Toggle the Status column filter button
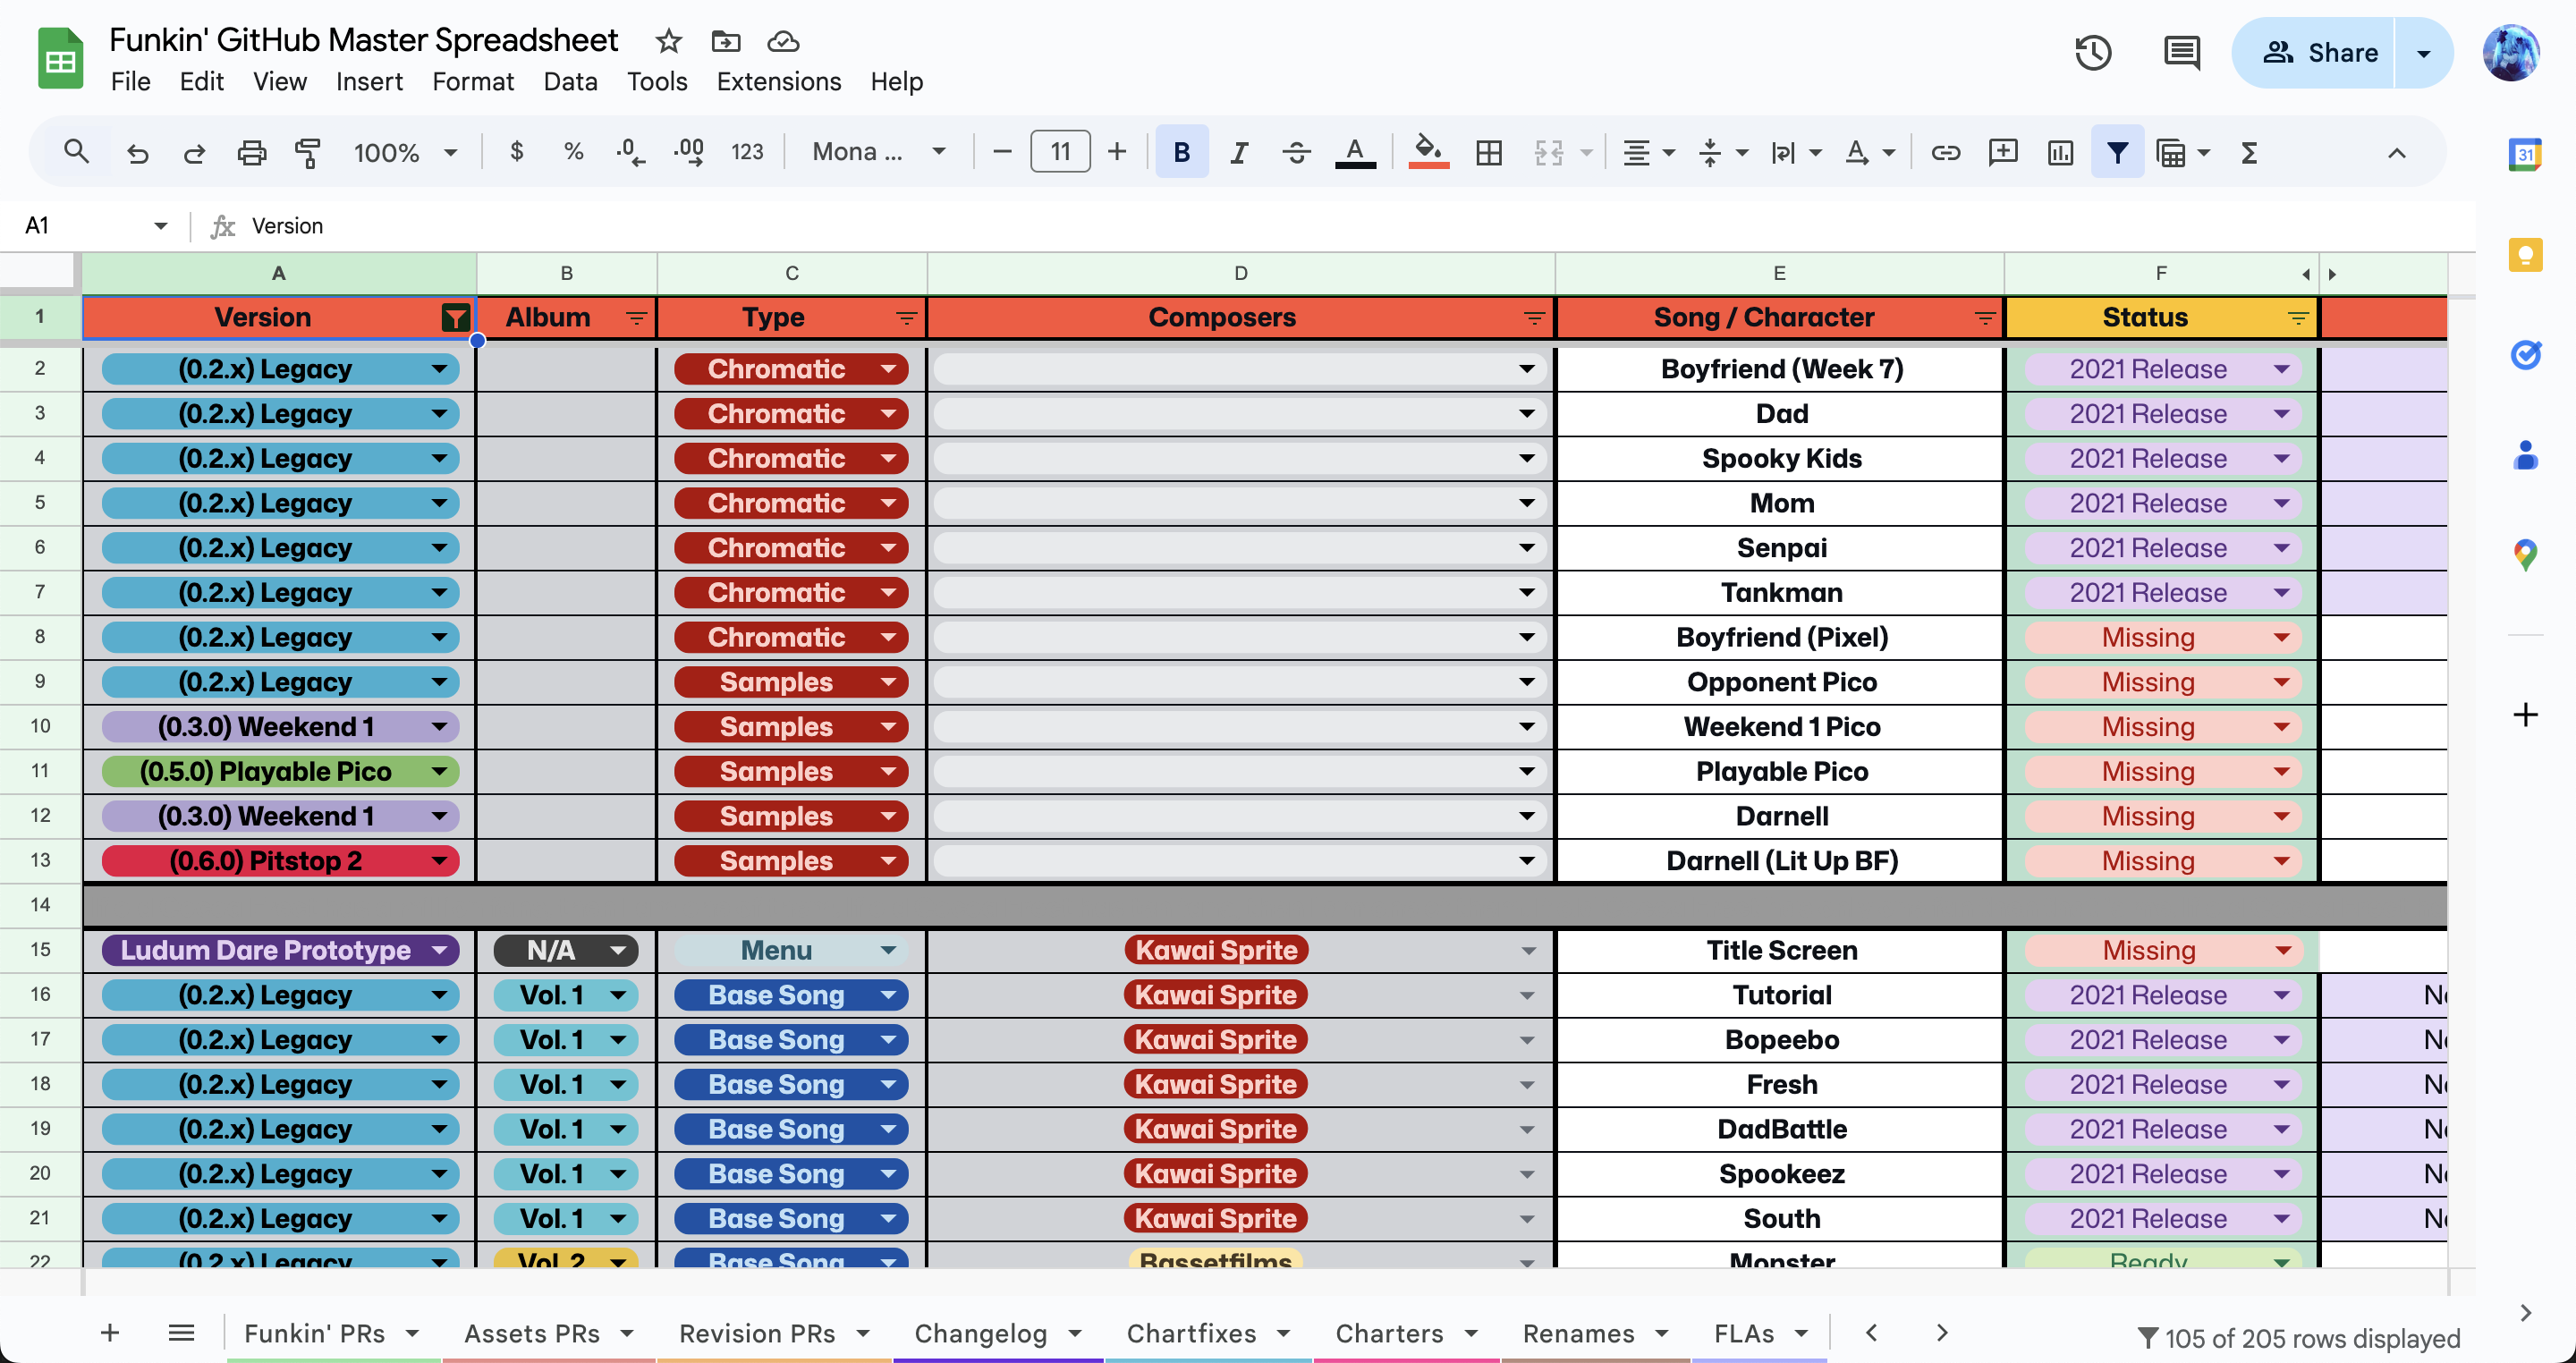 pyautogui.click(x=2298, y=318)
